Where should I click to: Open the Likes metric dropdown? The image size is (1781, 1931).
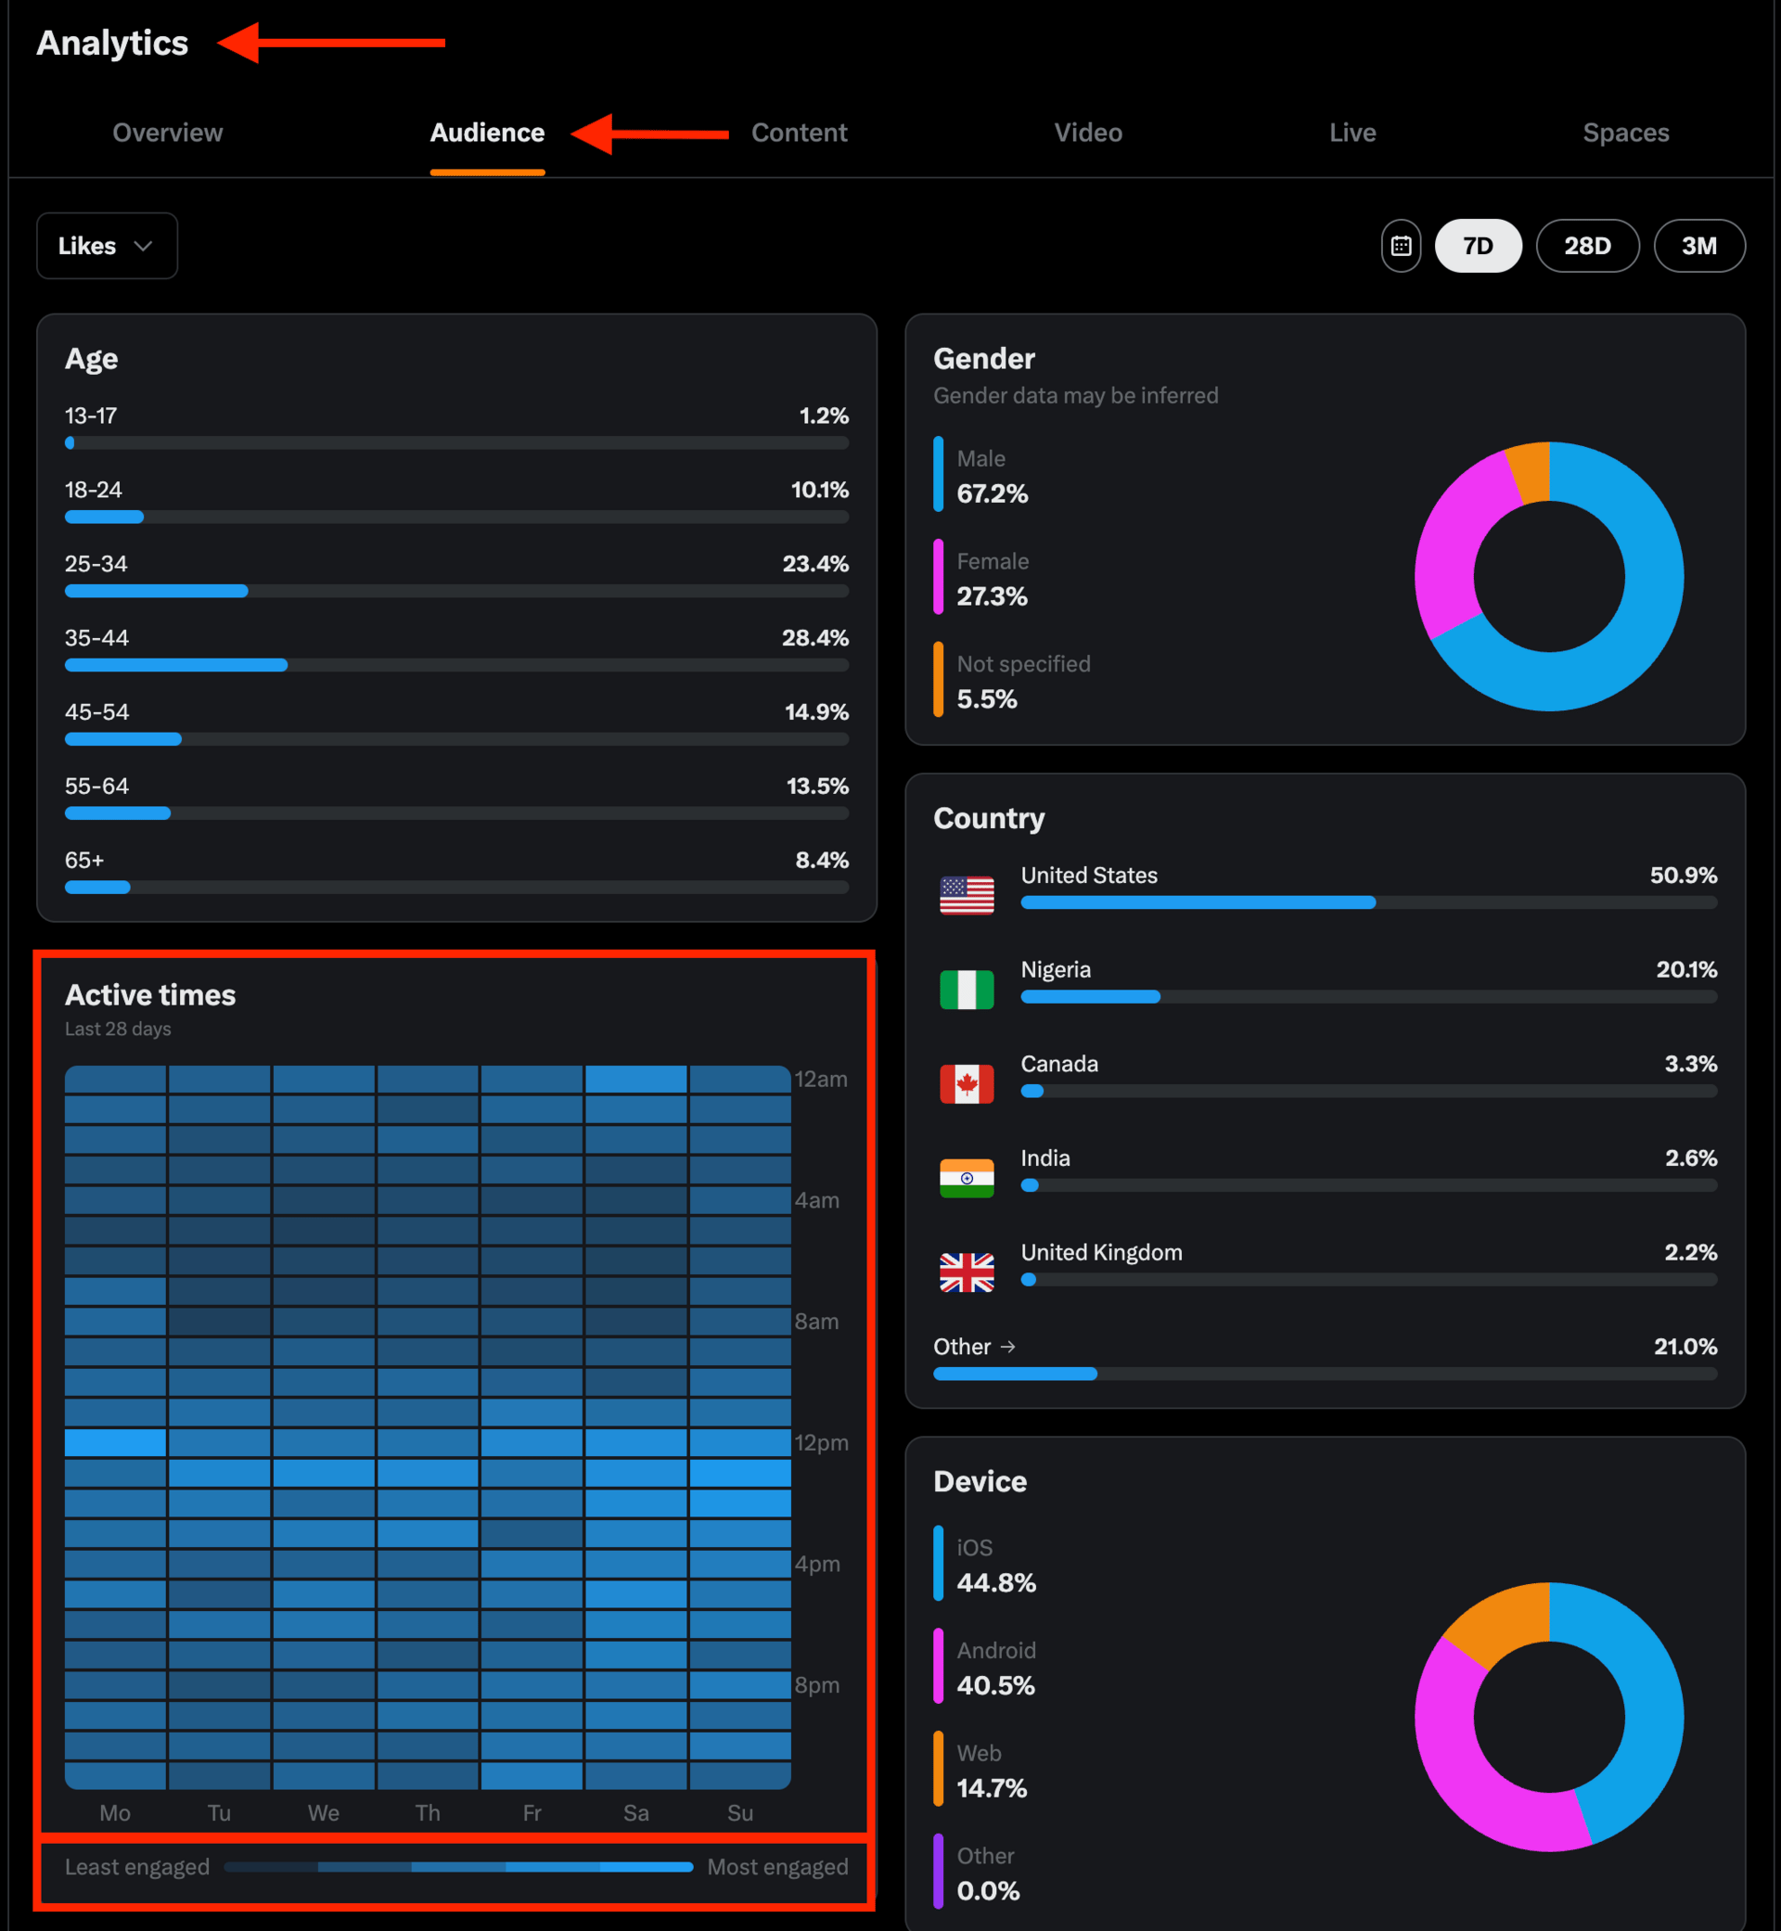coord(106,247)
